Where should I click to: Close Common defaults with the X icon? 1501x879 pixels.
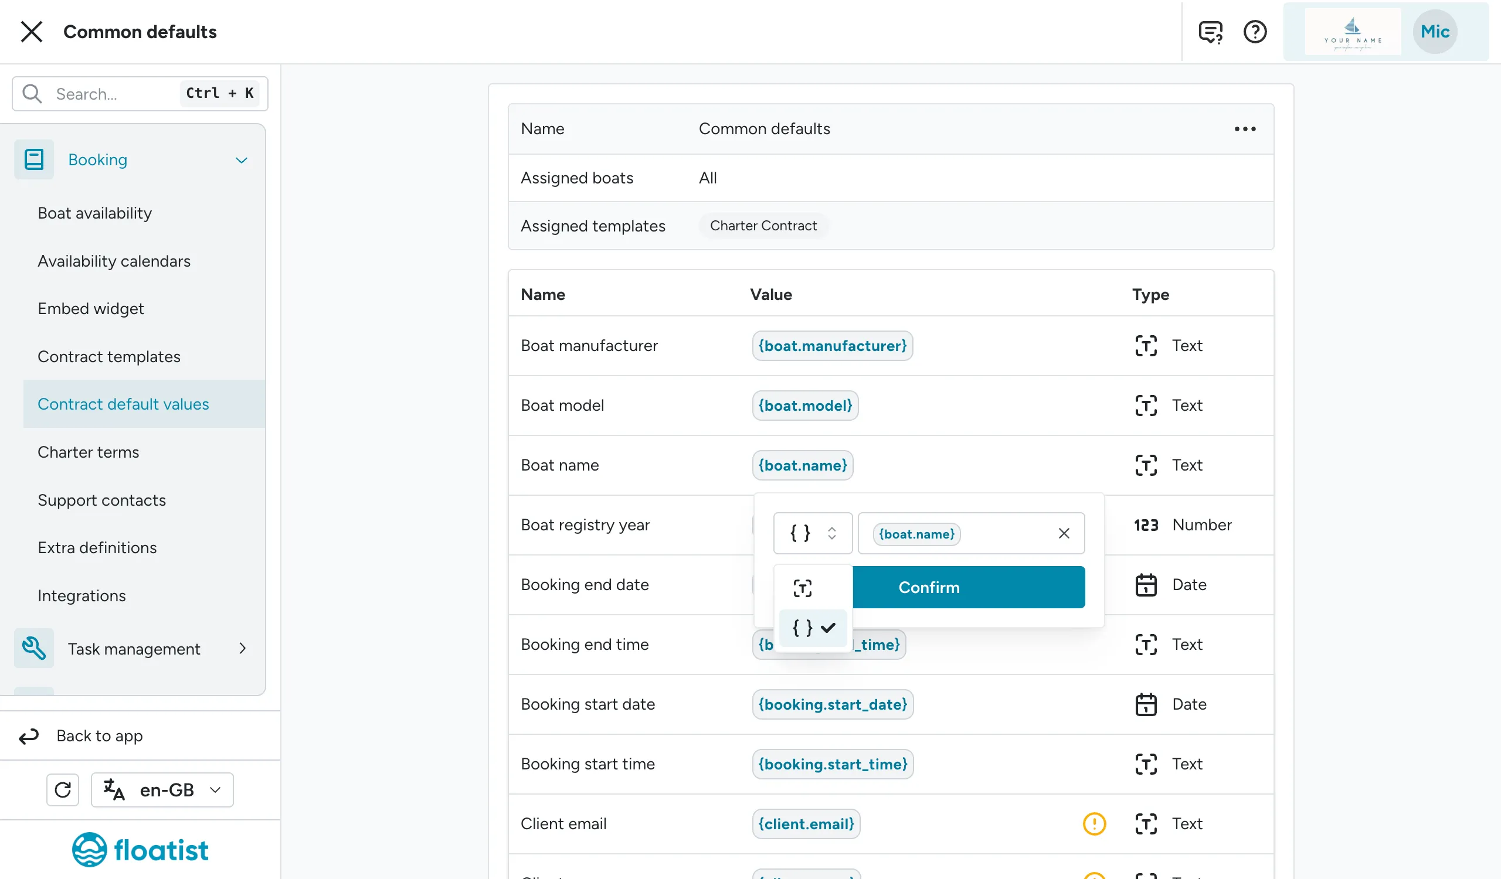coord(32,32)
